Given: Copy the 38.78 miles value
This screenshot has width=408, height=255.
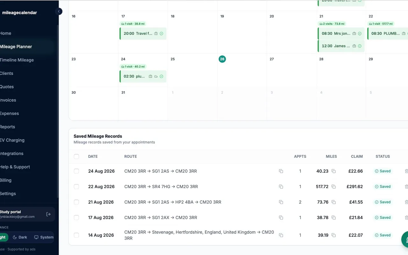Looking at the screenshot, I should click(x=333, y=218).
